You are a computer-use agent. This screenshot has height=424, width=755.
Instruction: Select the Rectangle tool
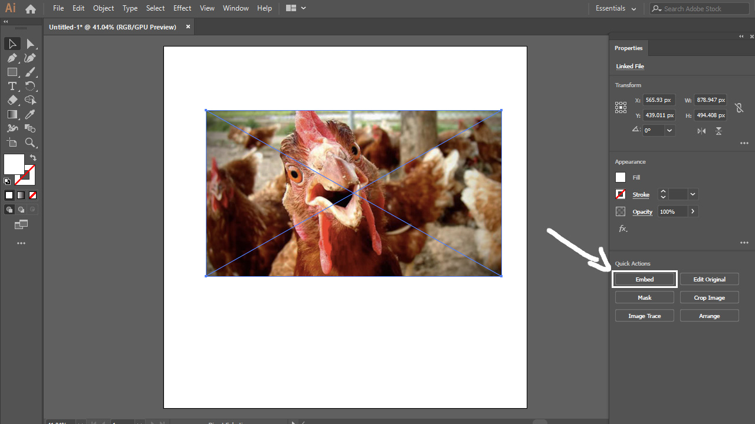click(x=12, y=72)
